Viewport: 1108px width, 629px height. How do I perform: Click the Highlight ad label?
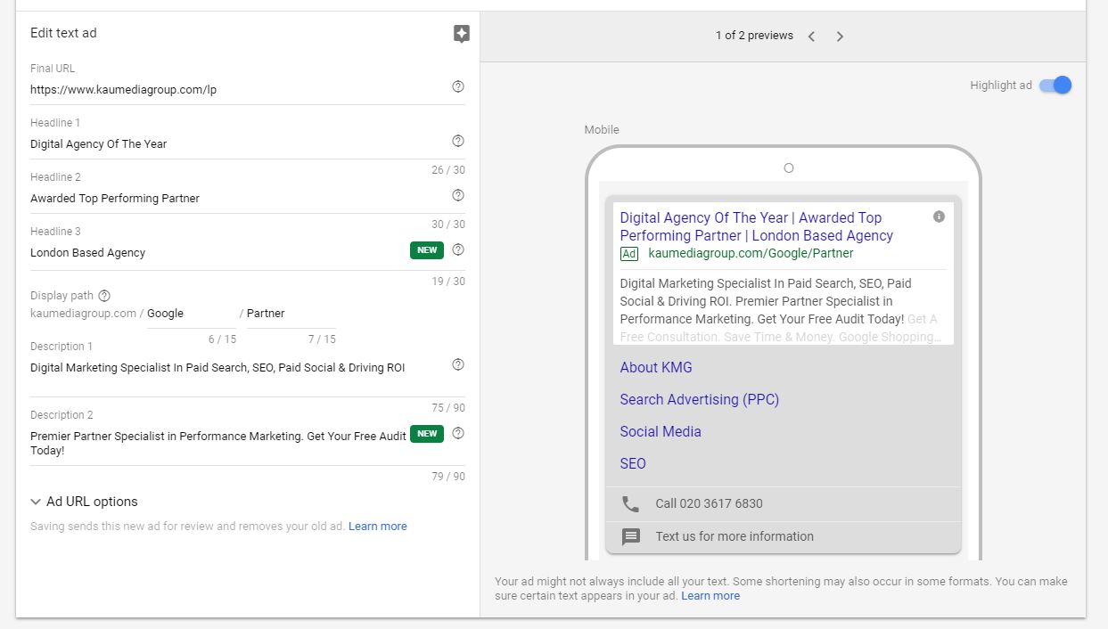tap(1001, 86)
